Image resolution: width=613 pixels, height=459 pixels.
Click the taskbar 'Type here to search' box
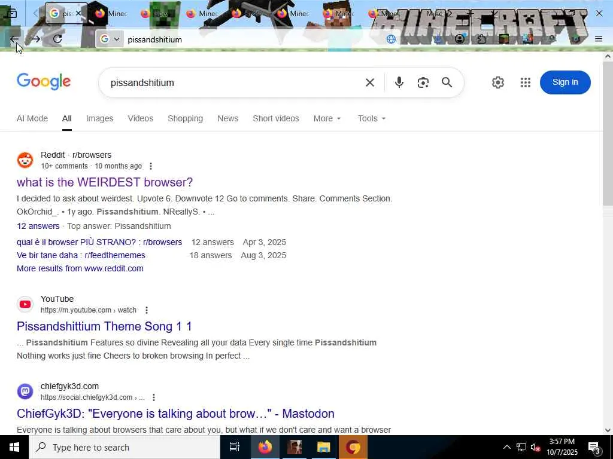125,447
